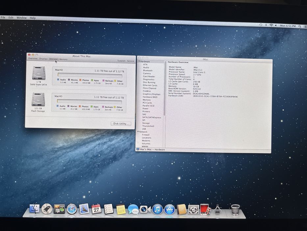Collapse the Network tree section
Viewport: 307px width, 231px height.
[x=138, y=132]
